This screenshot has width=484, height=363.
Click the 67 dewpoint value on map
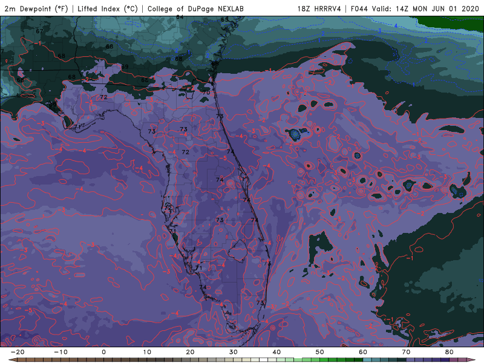click(x=39, y=31)
